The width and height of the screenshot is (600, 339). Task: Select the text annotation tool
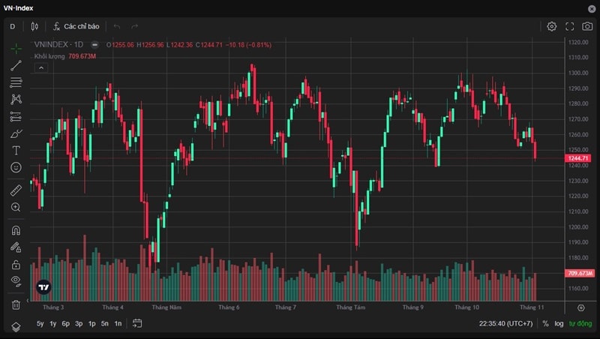[16, 150]
